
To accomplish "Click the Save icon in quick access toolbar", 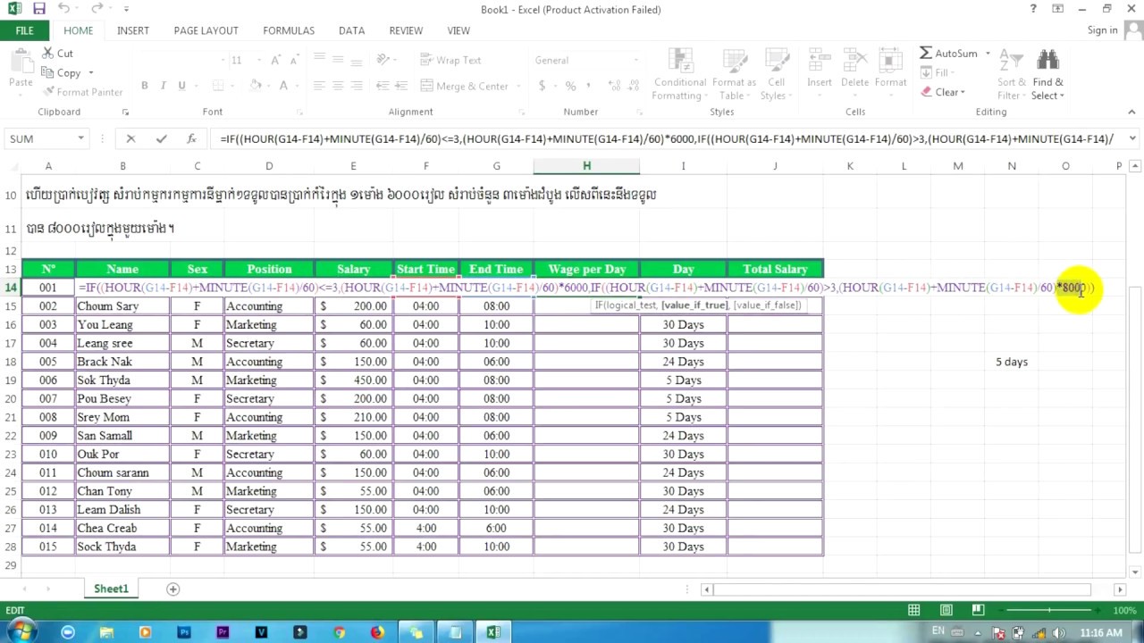I will 38,9.
